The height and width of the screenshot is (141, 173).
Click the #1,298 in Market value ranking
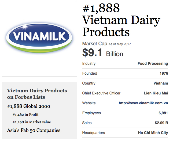32,122
